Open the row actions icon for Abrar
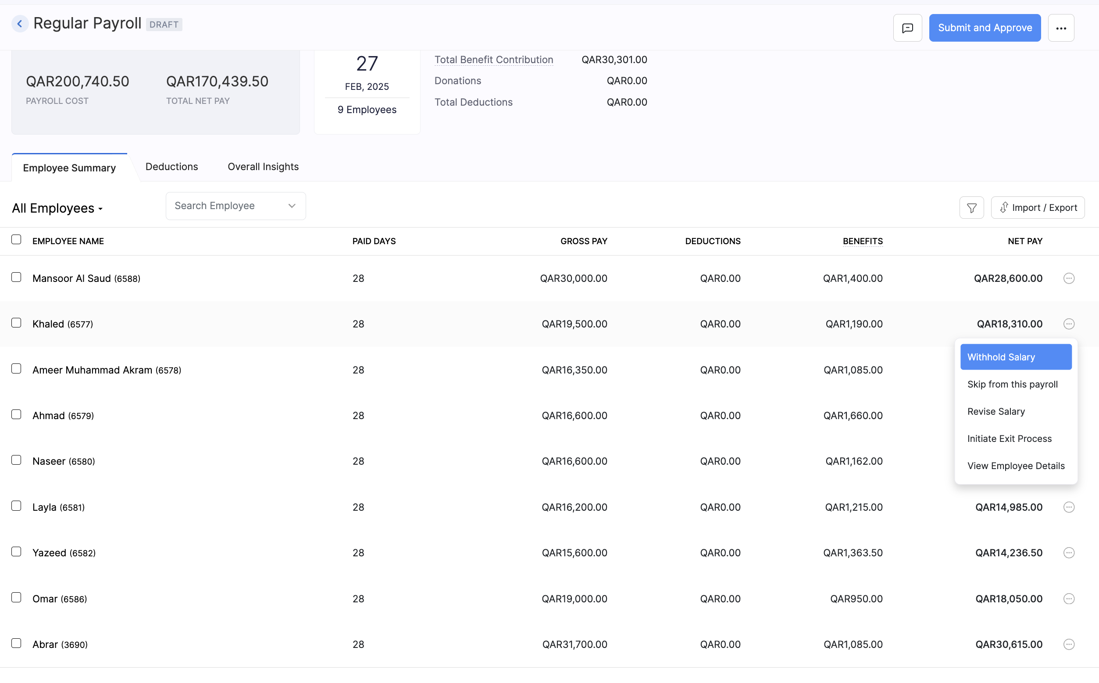Viewport: 1099px width, 683px height. click(x=1068, y=644)
